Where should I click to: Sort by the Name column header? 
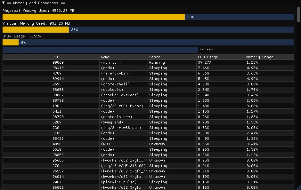point(105,57)
